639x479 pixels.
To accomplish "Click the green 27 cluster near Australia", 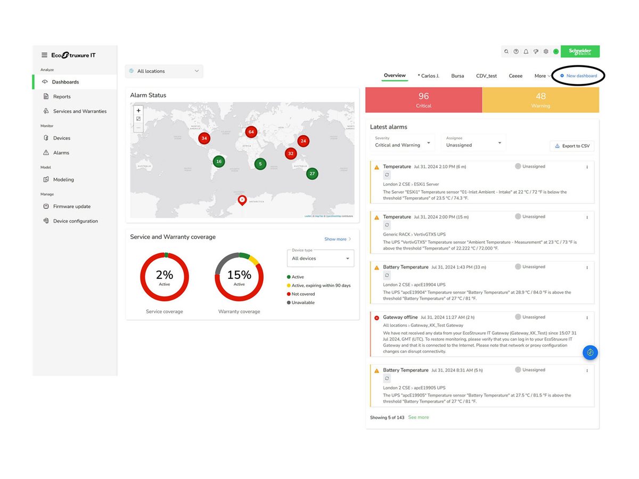I will [x=312, y=174].
